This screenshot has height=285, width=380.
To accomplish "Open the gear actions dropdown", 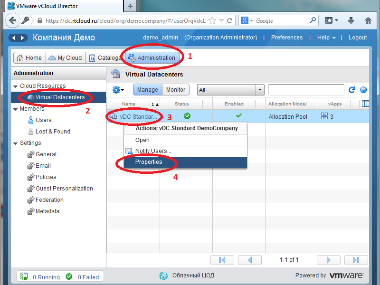I will point(118,90).
